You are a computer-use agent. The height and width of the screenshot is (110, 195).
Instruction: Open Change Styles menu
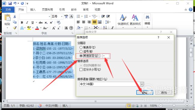point(135,21)
